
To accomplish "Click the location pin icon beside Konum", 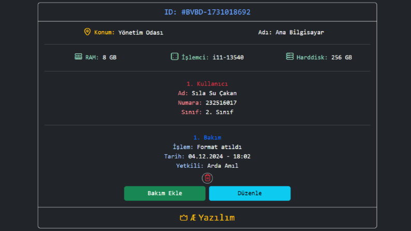I will [87, 32].
